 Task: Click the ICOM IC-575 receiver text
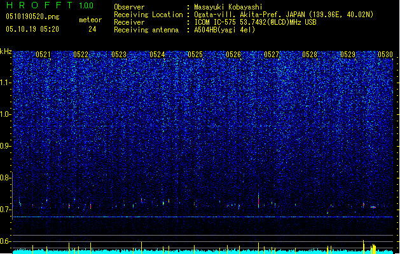[255, 22]
